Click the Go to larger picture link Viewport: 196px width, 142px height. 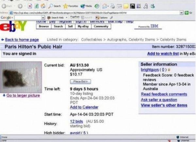[23, 96]
